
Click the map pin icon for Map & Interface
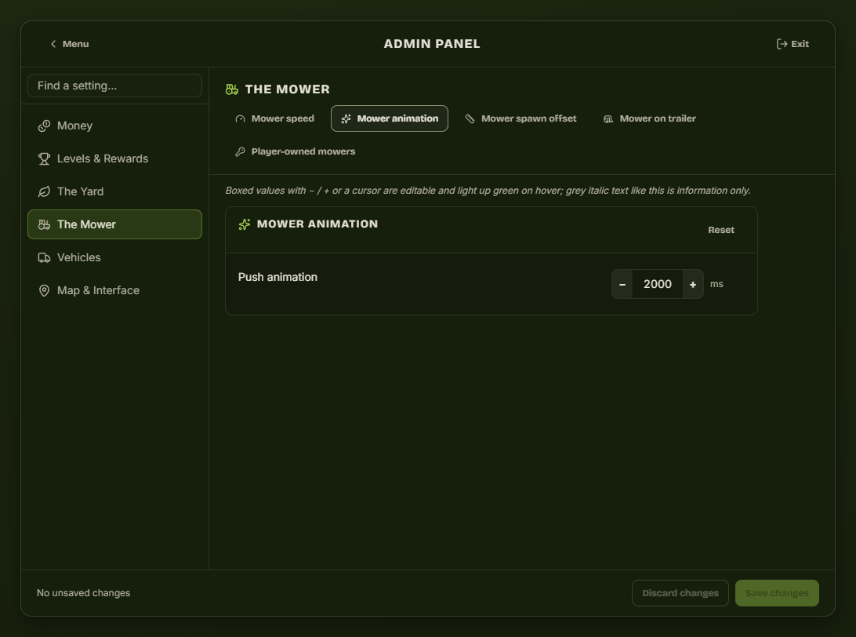(44, 290)
